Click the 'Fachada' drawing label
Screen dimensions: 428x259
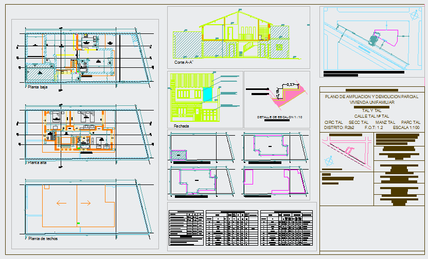[x=181, y=125]
